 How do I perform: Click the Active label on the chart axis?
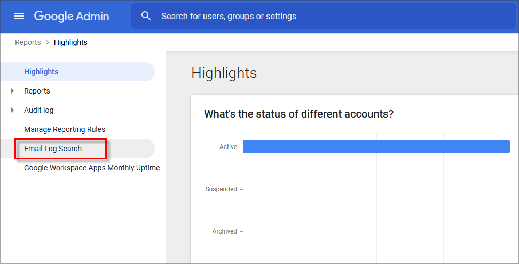click(228, 147)
